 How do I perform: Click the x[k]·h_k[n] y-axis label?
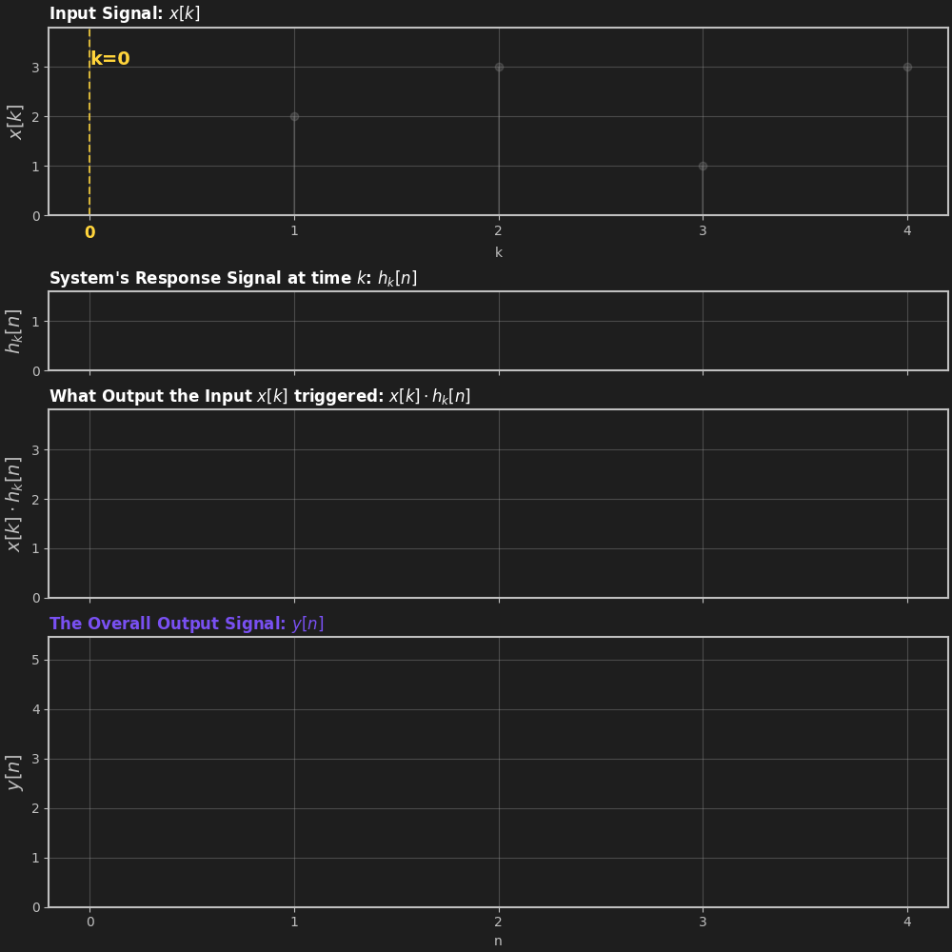[x=14, y=504]
